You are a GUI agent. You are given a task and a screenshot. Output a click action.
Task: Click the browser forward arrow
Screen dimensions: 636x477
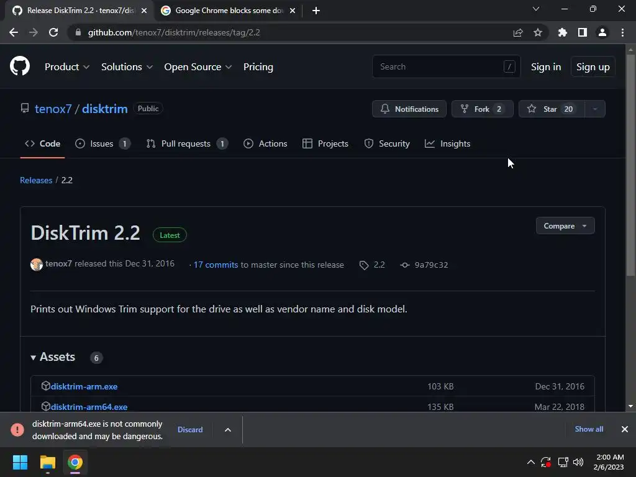coord(34,32)
